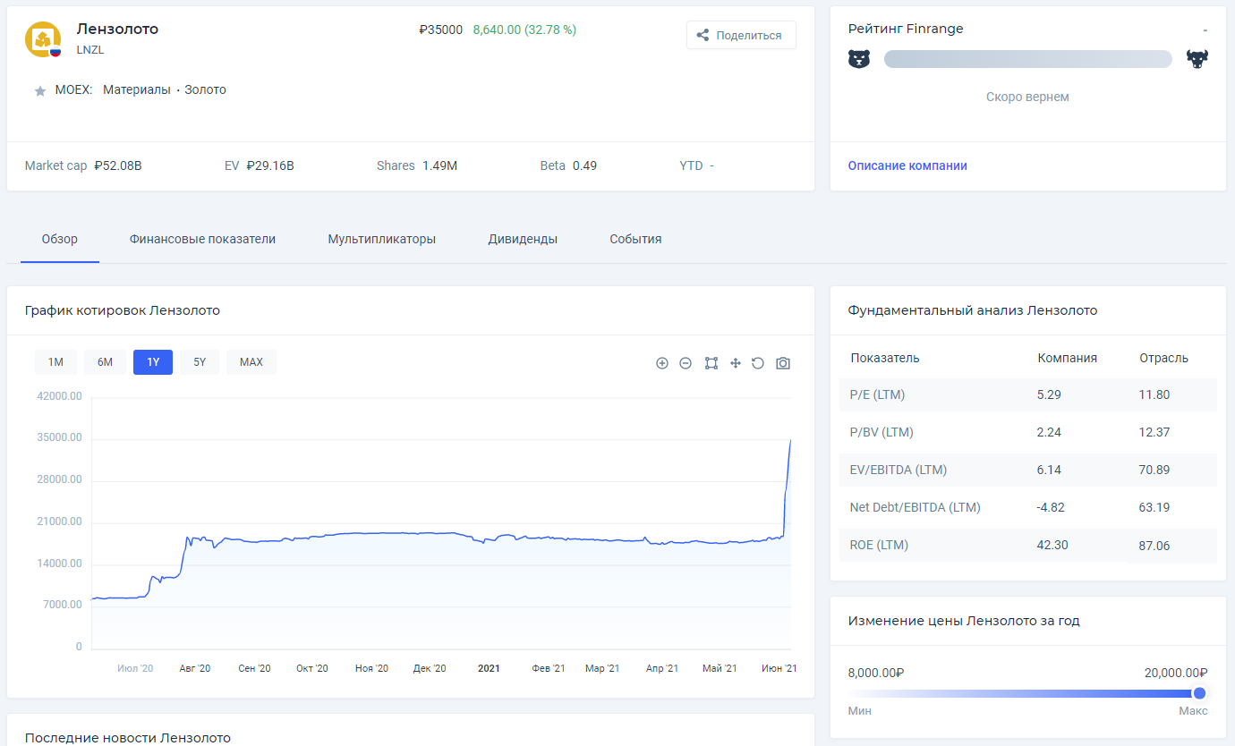1235x746 pixels.
Task: Click the Market cap ₽52.08B value
Action: [118, 165]
